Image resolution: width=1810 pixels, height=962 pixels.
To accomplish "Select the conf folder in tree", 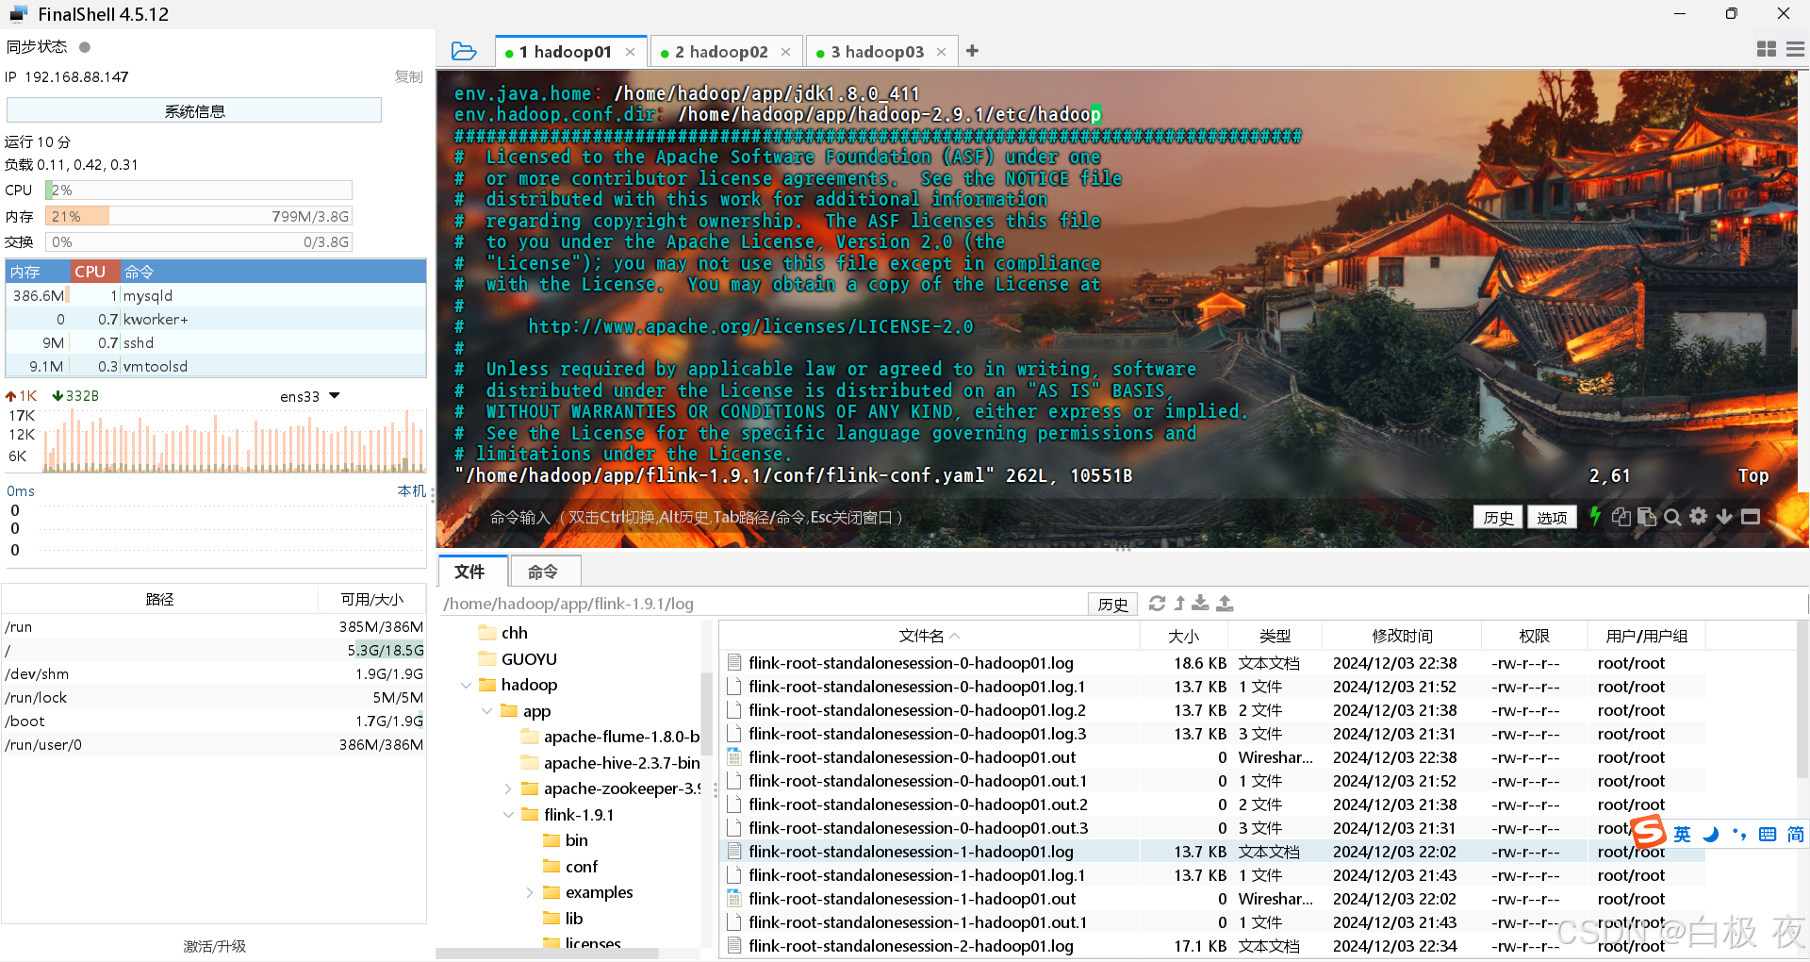I will click(x=582, y=867).
